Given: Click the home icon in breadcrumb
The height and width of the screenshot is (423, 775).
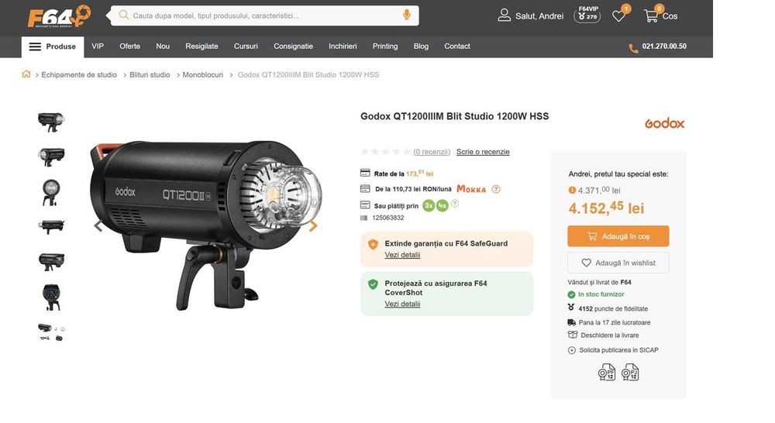Looking at the screenshot, I should tap(26, 74).
